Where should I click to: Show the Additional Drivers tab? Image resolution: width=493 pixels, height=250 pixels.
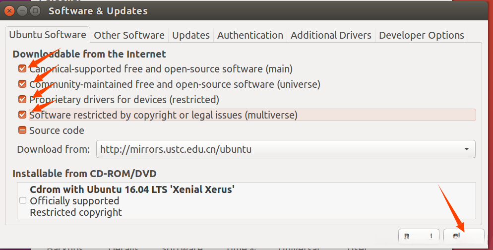[331, 35]
